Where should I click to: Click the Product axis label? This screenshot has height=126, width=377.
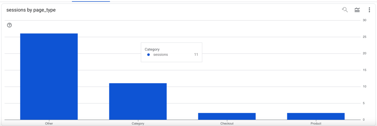click(316, 123)
